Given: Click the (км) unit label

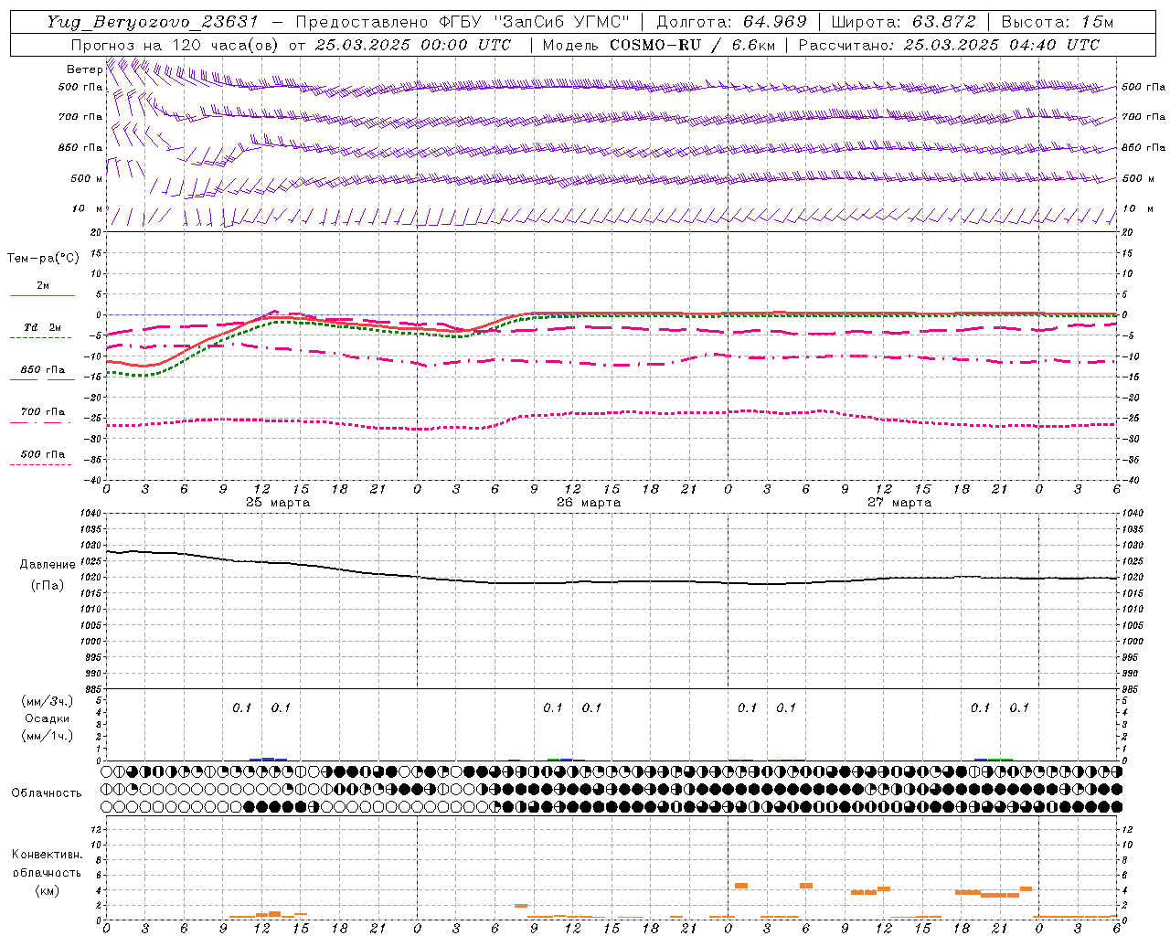Looking at the screenshot, I should (48, 890).
